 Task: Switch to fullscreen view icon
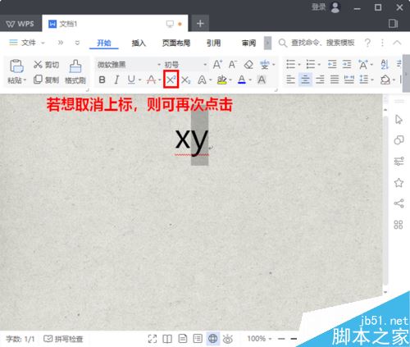153,339
